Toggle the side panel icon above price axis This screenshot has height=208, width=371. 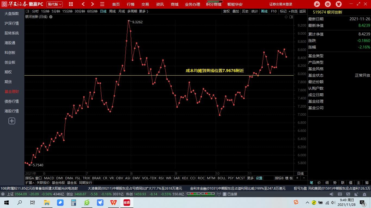coord(291,17)
